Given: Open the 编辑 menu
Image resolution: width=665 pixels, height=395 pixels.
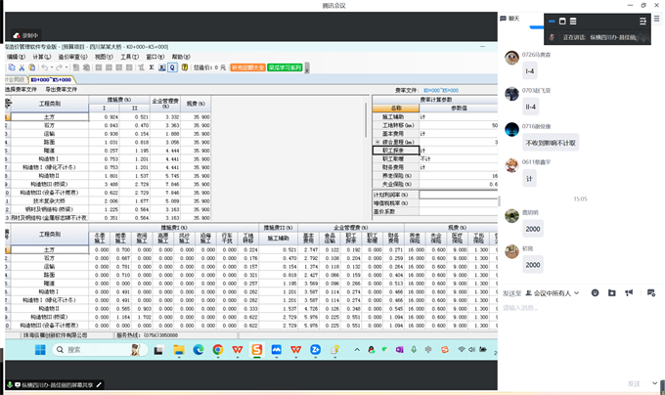Looking at the screenshot, I should click(x=16, y=57).
